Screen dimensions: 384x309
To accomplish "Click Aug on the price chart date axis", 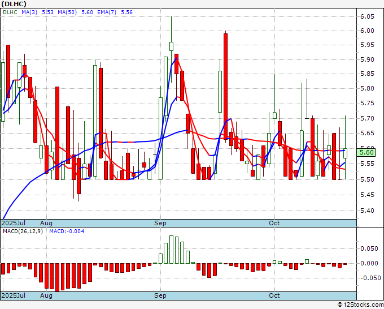I will pos(46,223).
